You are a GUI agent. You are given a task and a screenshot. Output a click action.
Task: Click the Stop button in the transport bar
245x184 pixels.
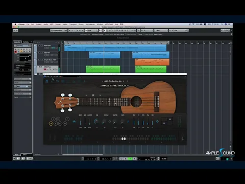126,159
